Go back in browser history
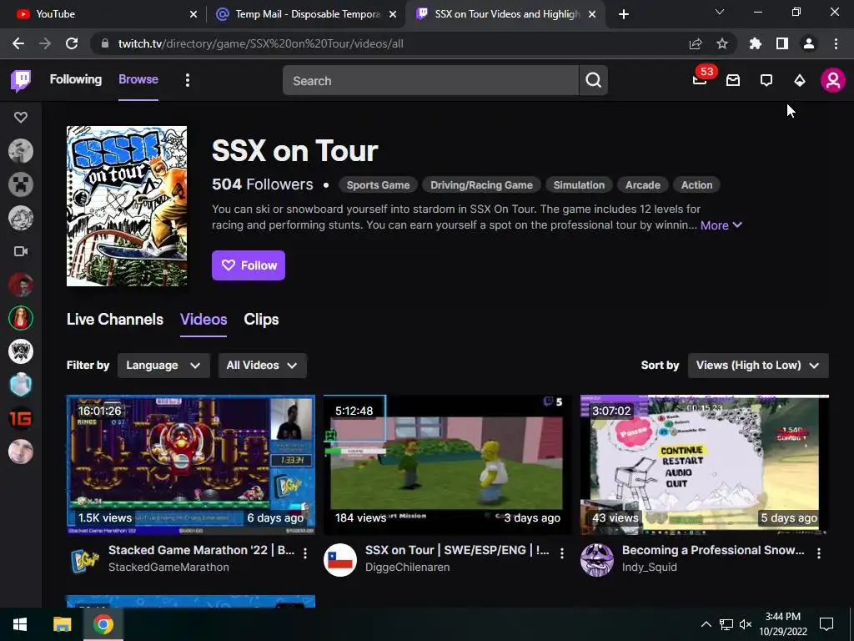The height and width of the screenshot is (641, 854). click(18, 43)
